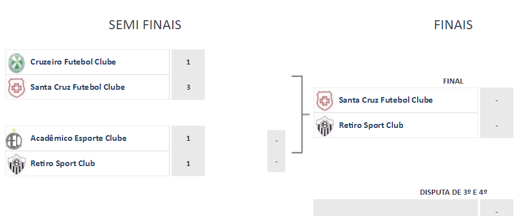528x216 pixels.
Task: Click the Cruzeiro Futebol Clube crest icon
Action: coord(16,63)
